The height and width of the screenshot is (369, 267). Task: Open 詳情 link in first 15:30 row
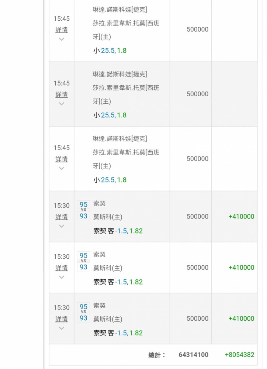click(x=62, y=217)
